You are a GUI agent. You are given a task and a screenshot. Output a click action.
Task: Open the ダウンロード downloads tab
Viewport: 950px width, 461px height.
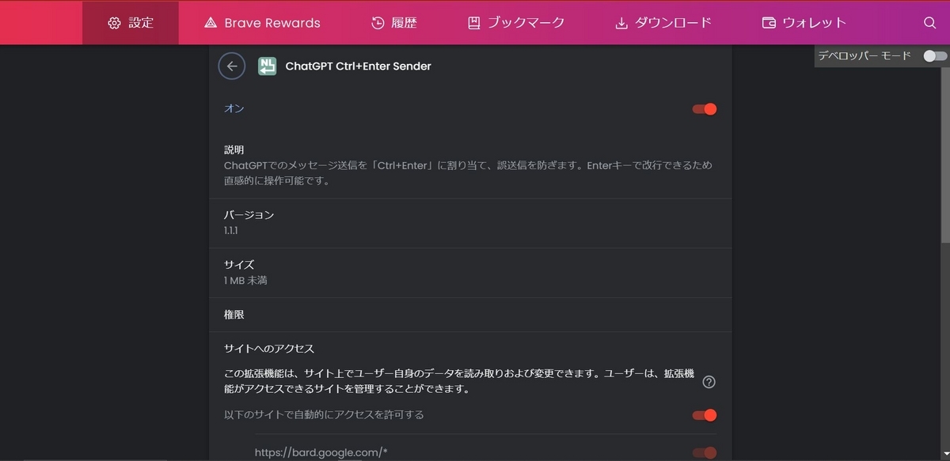[663, 23]
